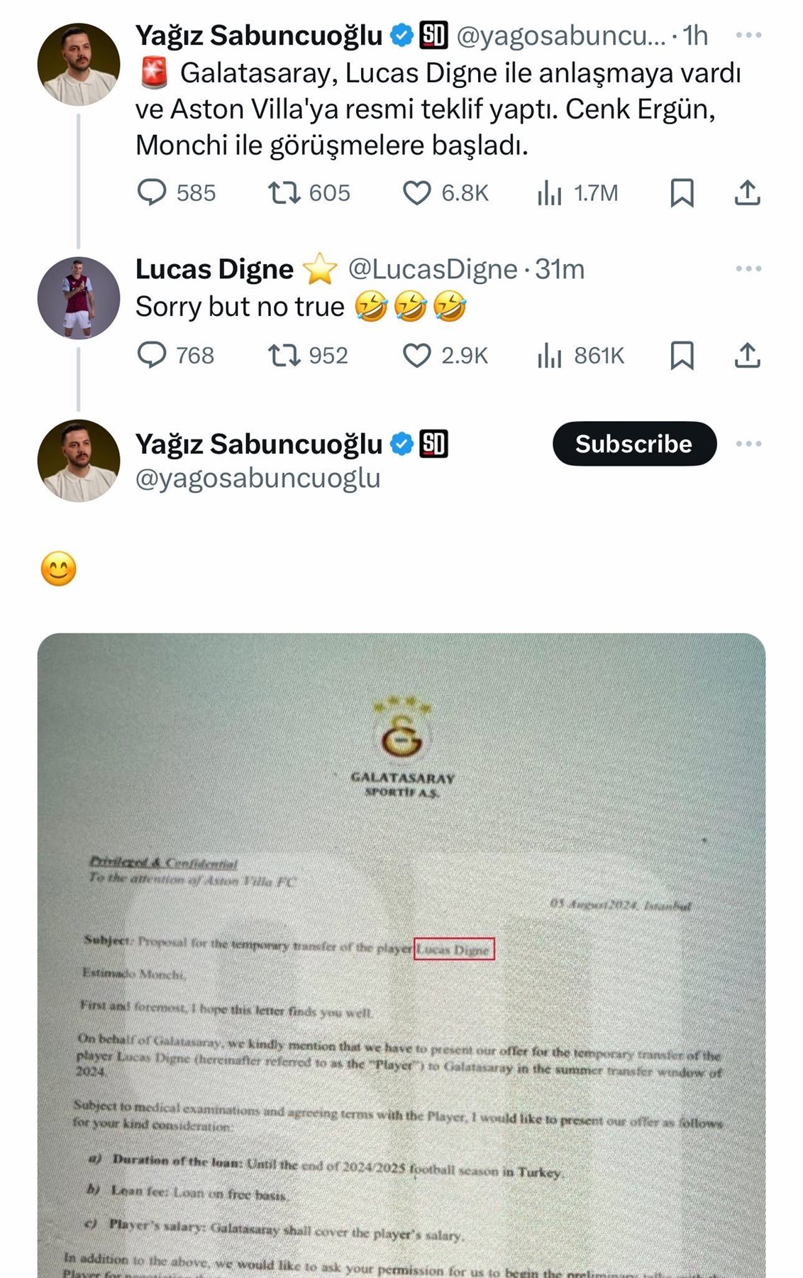Open more options for the first tweet

tap(748, 35)
